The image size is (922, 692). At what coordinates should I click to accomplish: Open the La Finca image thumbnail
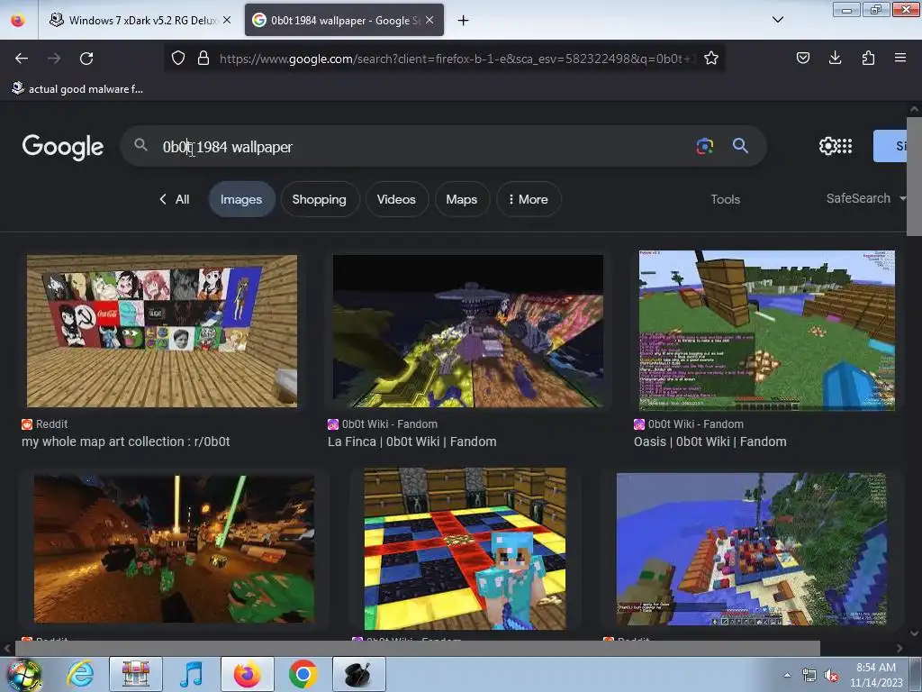pos(468,331)
